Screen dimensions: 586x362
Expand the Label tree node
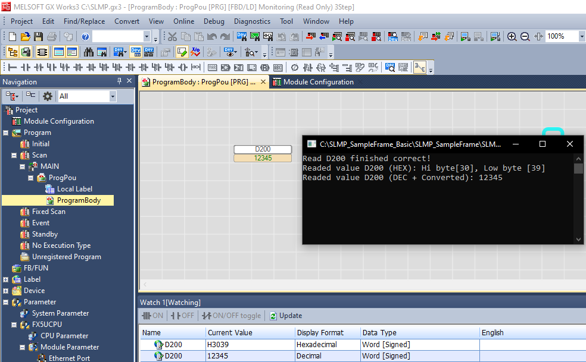[5, 279]
